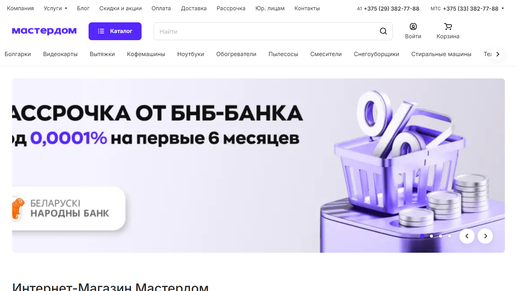Show next banner slide arrow

click(485, 236)
